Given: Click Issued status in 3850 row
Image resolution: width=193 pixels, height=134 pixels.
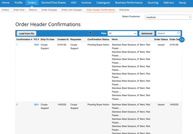Looking at the screenshot, I should pos(161,45).
